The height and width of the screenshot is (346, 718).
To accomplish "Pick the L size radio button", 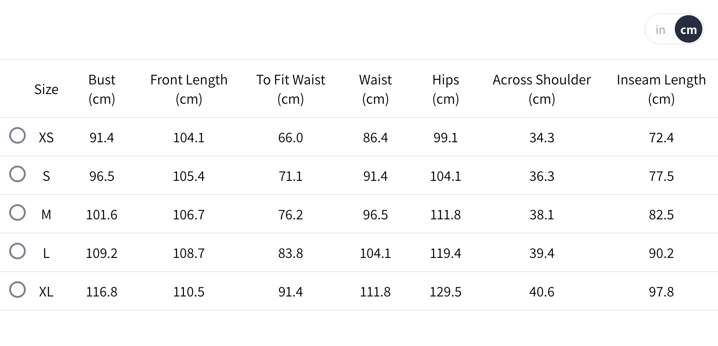I will (x=17, y=251).
